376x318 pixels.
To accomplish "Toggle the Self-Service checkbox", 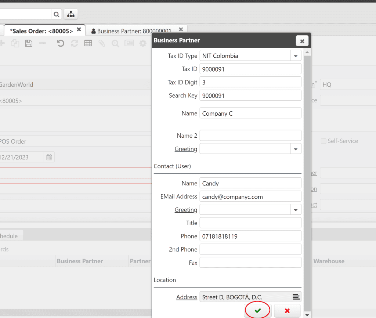I will [x=323, y=141].
